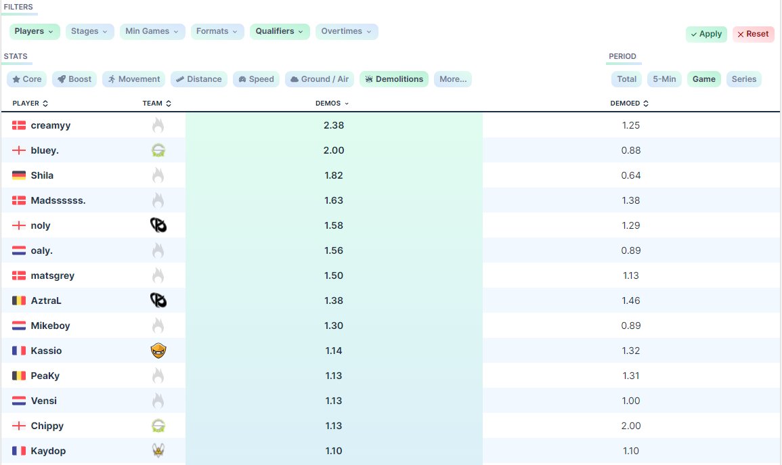Sort table by the DEMOED column
Viewport: 782px width, 465px height.
point(630,103)
